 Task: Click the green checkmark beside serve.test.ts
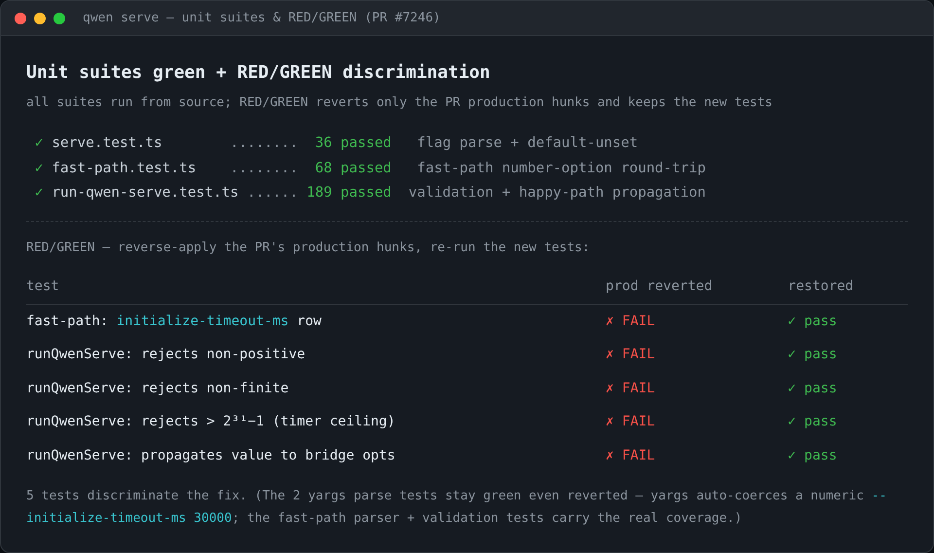39,143
